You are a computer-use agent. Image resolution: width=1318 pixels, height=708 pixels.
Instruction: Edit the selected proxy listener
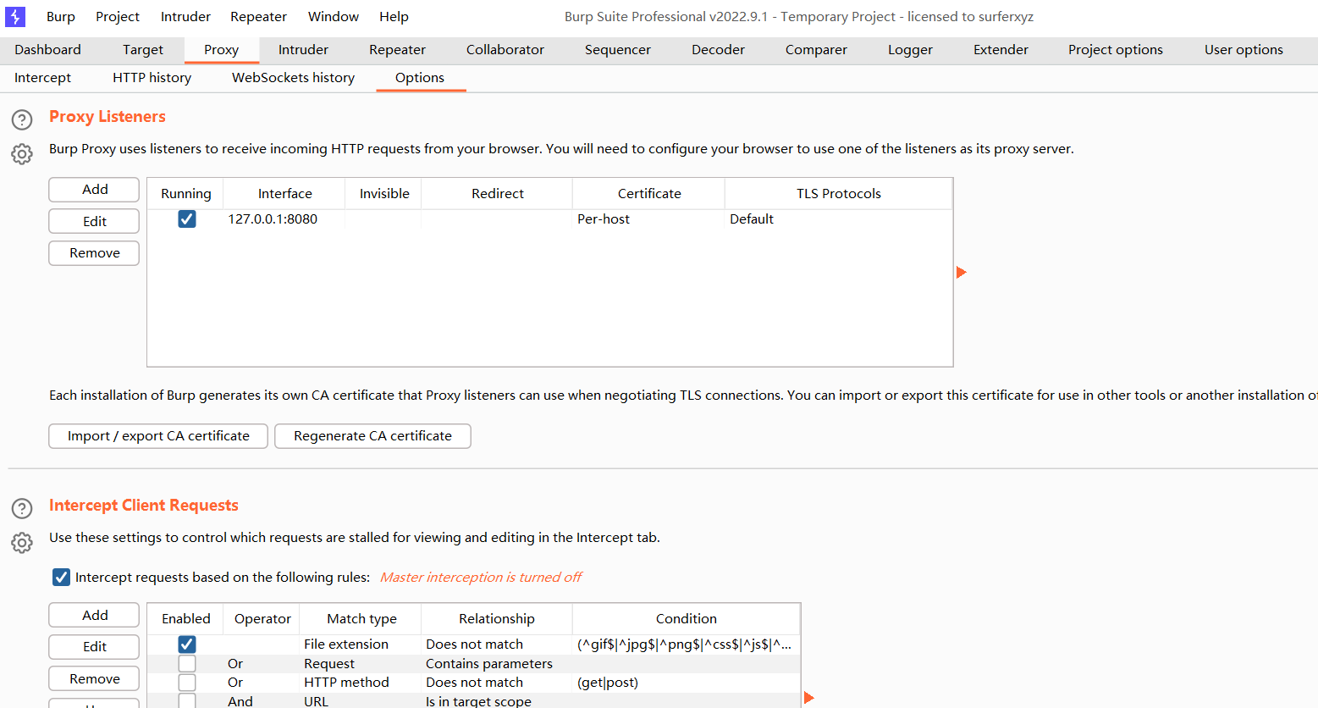coord(94,221)
